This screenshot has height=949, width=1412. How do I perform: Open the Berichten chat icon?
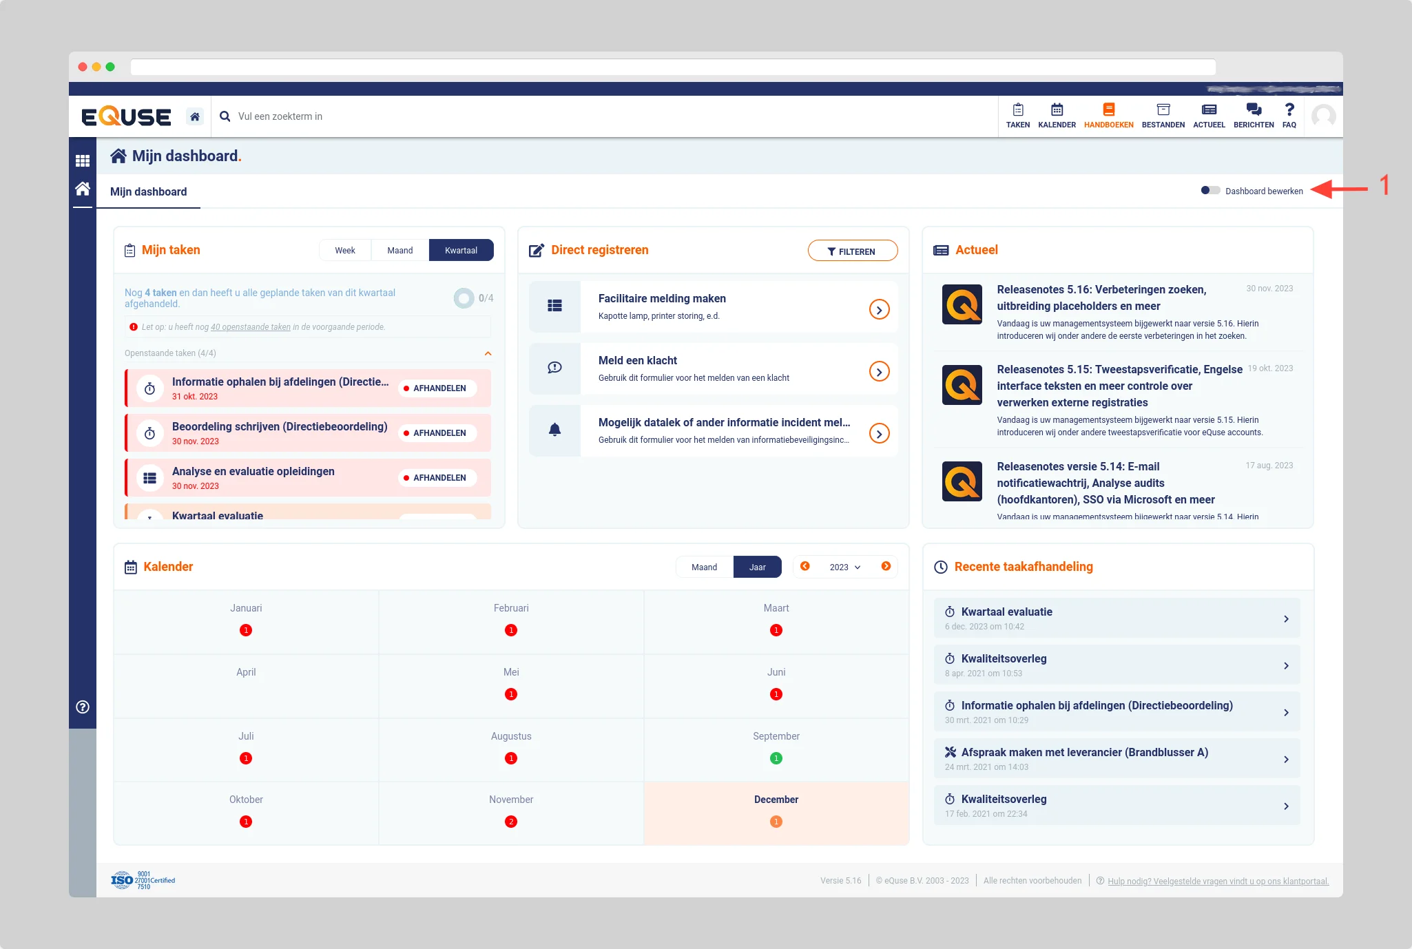(x=1254, y=116)
